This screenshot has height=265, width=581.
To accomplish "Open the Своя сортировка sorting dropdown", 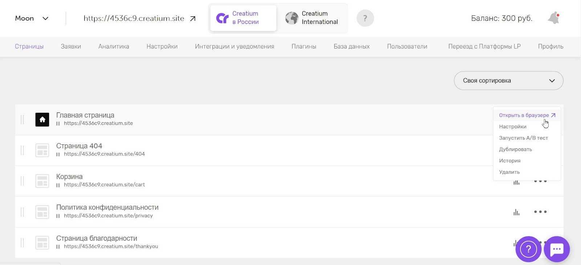I will point(508,80).
